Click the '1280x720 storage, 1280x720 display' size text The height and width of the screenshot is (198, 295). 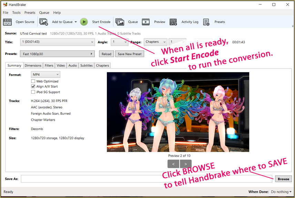coord(58,138)
